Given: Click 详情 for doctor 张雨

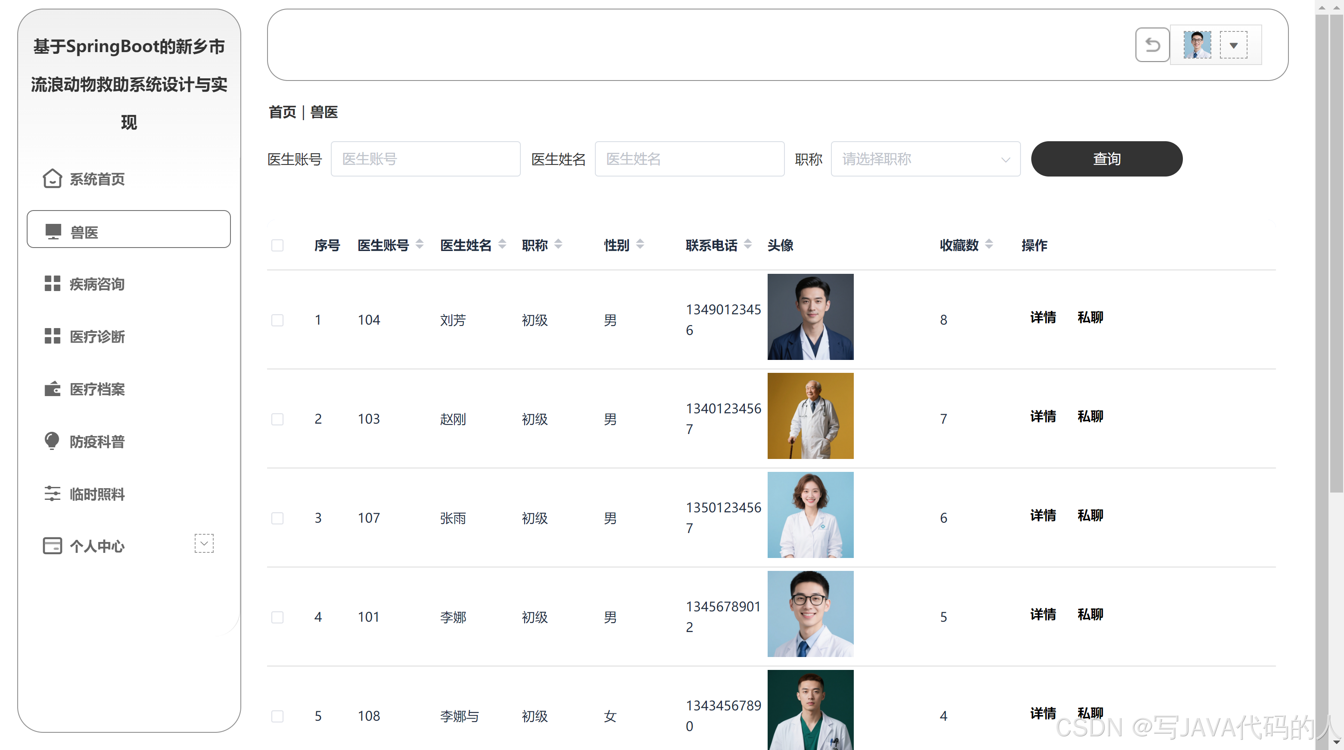Looking at the screenshot, I should pos(1043,515).
